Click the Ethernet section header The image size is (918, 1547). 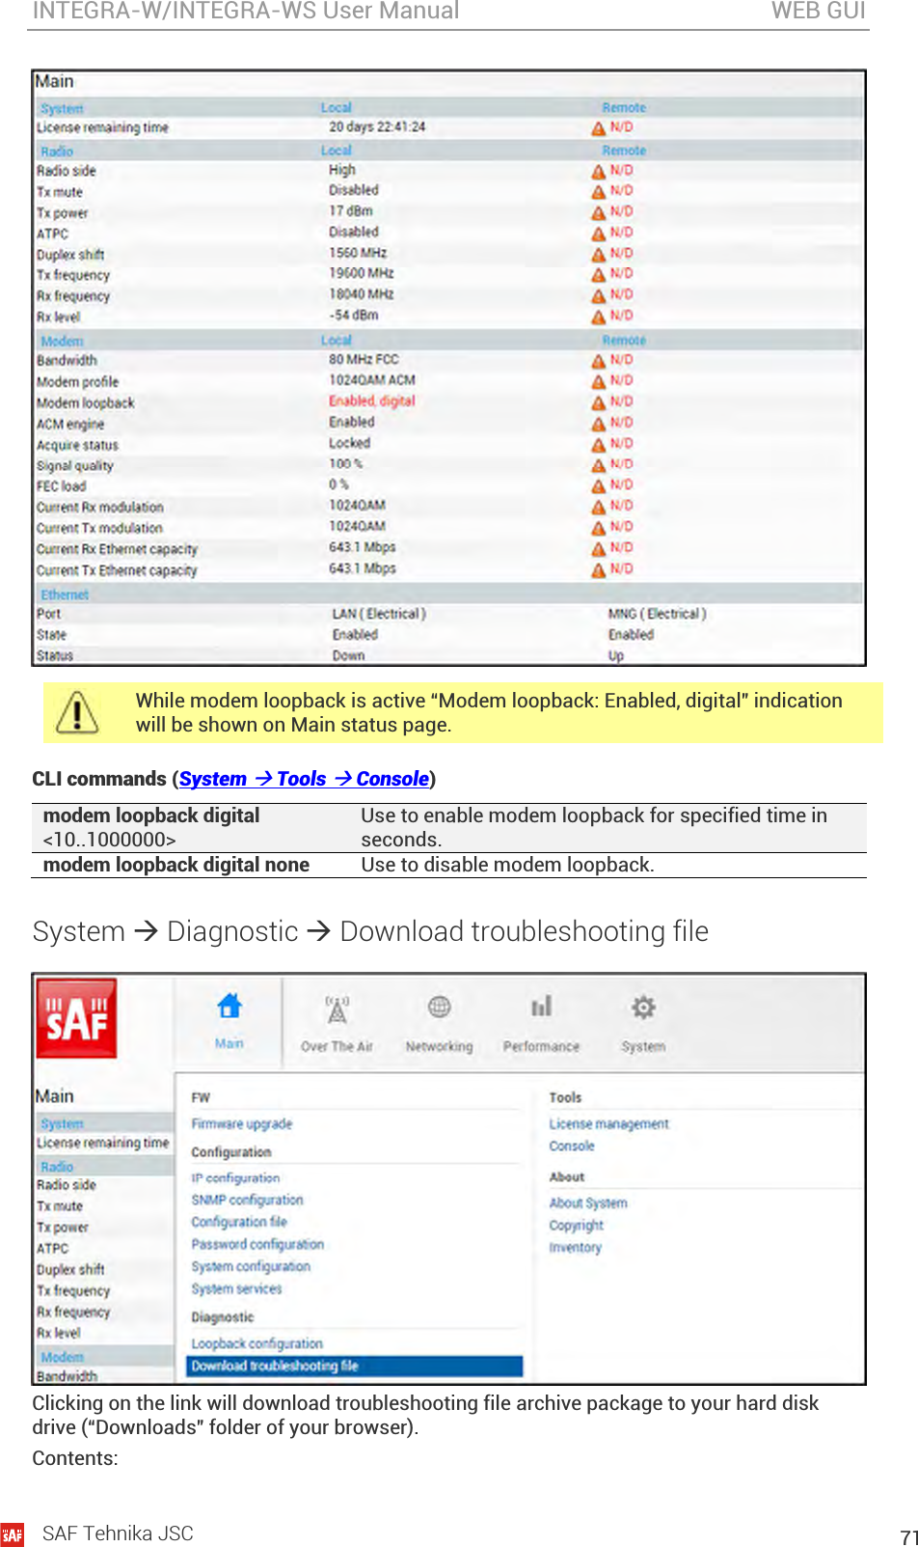point(447,594)
